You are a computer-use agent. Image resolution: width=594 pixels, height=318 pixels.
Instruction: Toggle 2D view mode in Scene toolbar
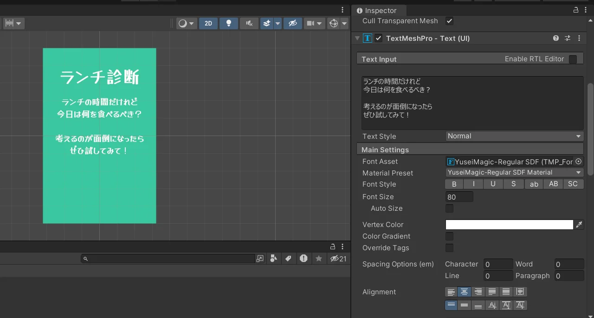208,23
